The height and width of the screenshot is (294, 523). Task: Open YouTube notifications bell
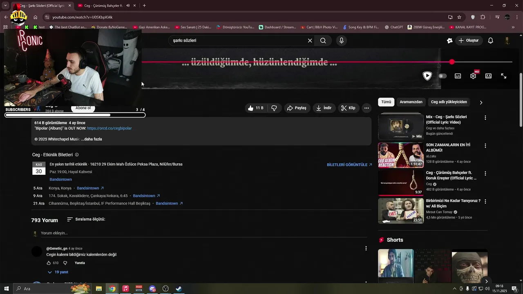(491, 40)
